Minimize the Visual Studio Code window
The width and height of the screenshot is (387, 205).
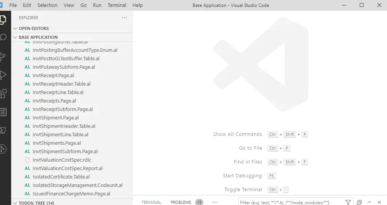[x=344, y=5]
